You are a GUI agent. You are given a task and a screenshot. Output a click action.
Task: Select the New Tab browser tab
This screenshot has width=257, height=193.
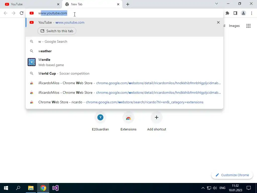tap(92, 4)
